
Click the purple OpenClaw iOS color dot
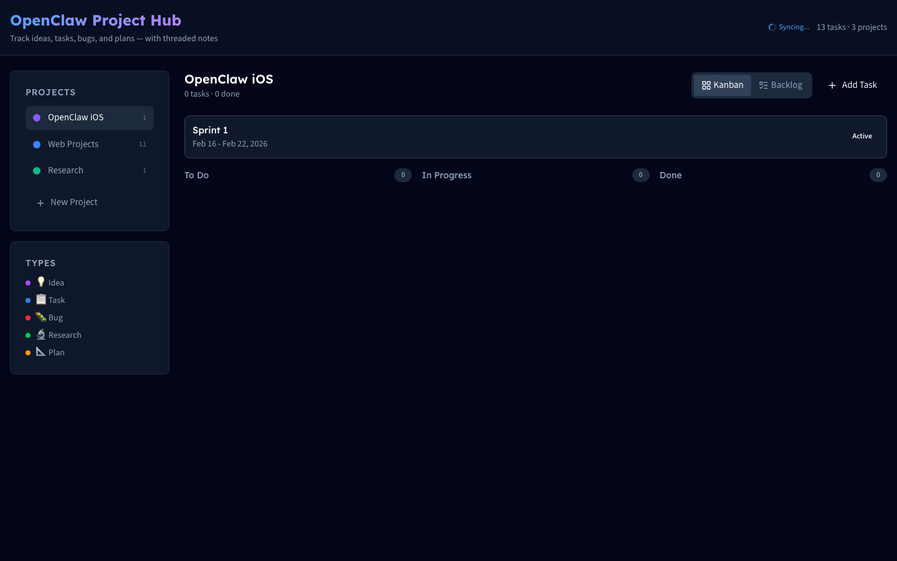[37, 118]
